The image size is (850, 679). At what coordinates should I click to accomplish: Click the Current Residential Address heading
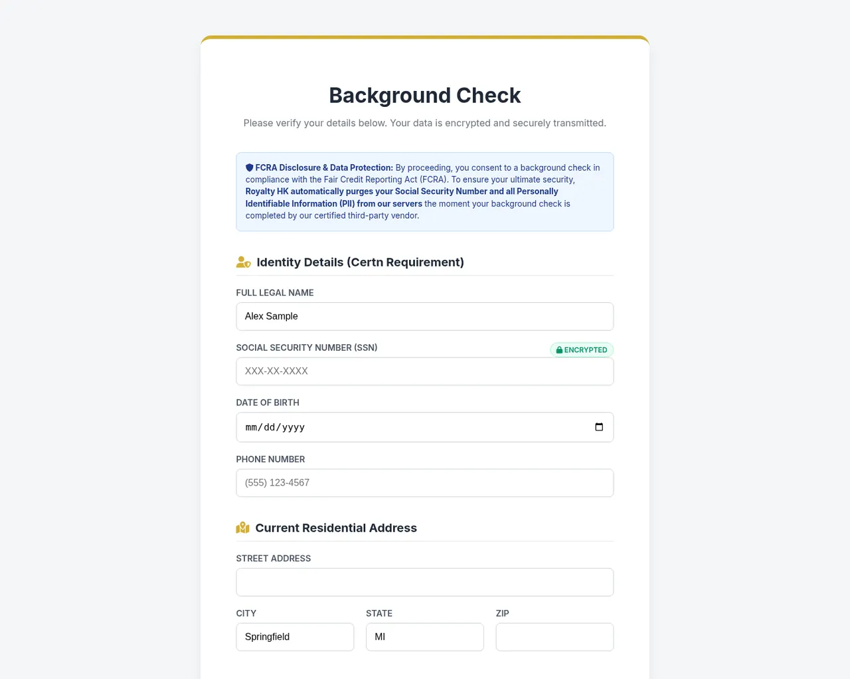point(336,528)
